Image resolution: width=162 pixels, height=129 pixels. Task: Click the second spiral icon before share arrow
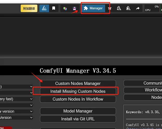[128, 9]
